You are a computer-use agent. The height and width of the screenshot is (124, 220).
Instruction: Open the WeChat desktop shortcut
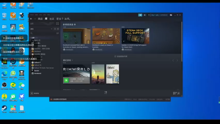(22, 86)
